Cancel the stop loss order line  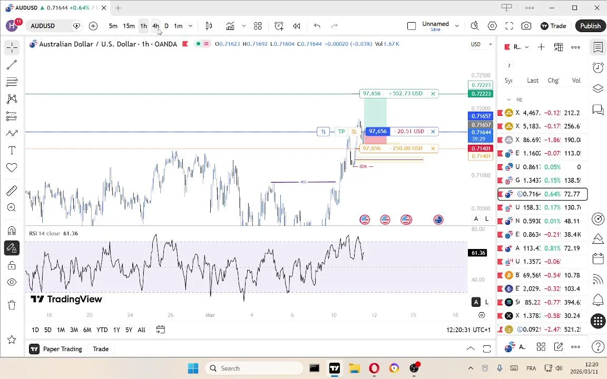433,148
